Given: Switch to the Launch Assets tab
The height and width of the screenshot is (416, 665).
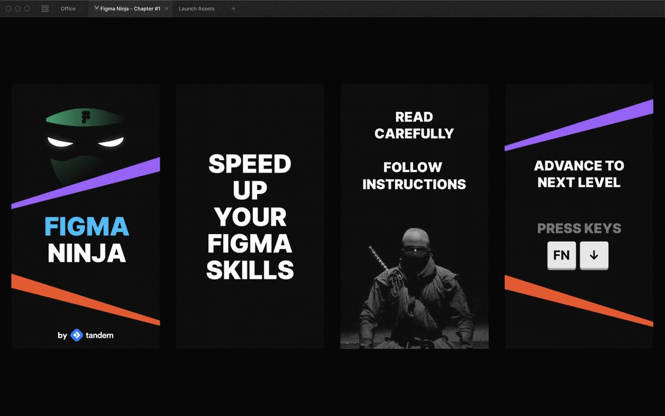Looking at the screenshot, I should point(197,9).
